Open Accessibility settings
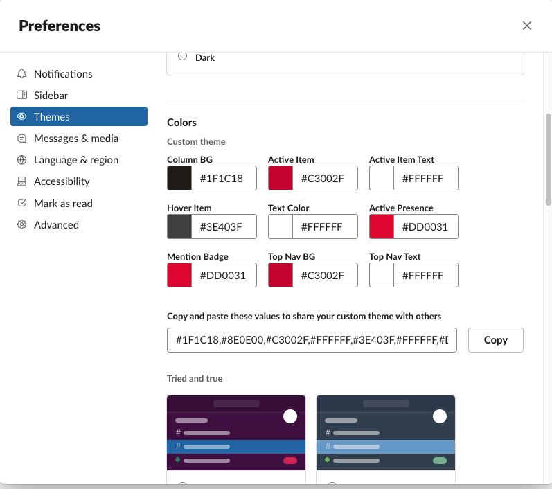 tap(79, 181)
